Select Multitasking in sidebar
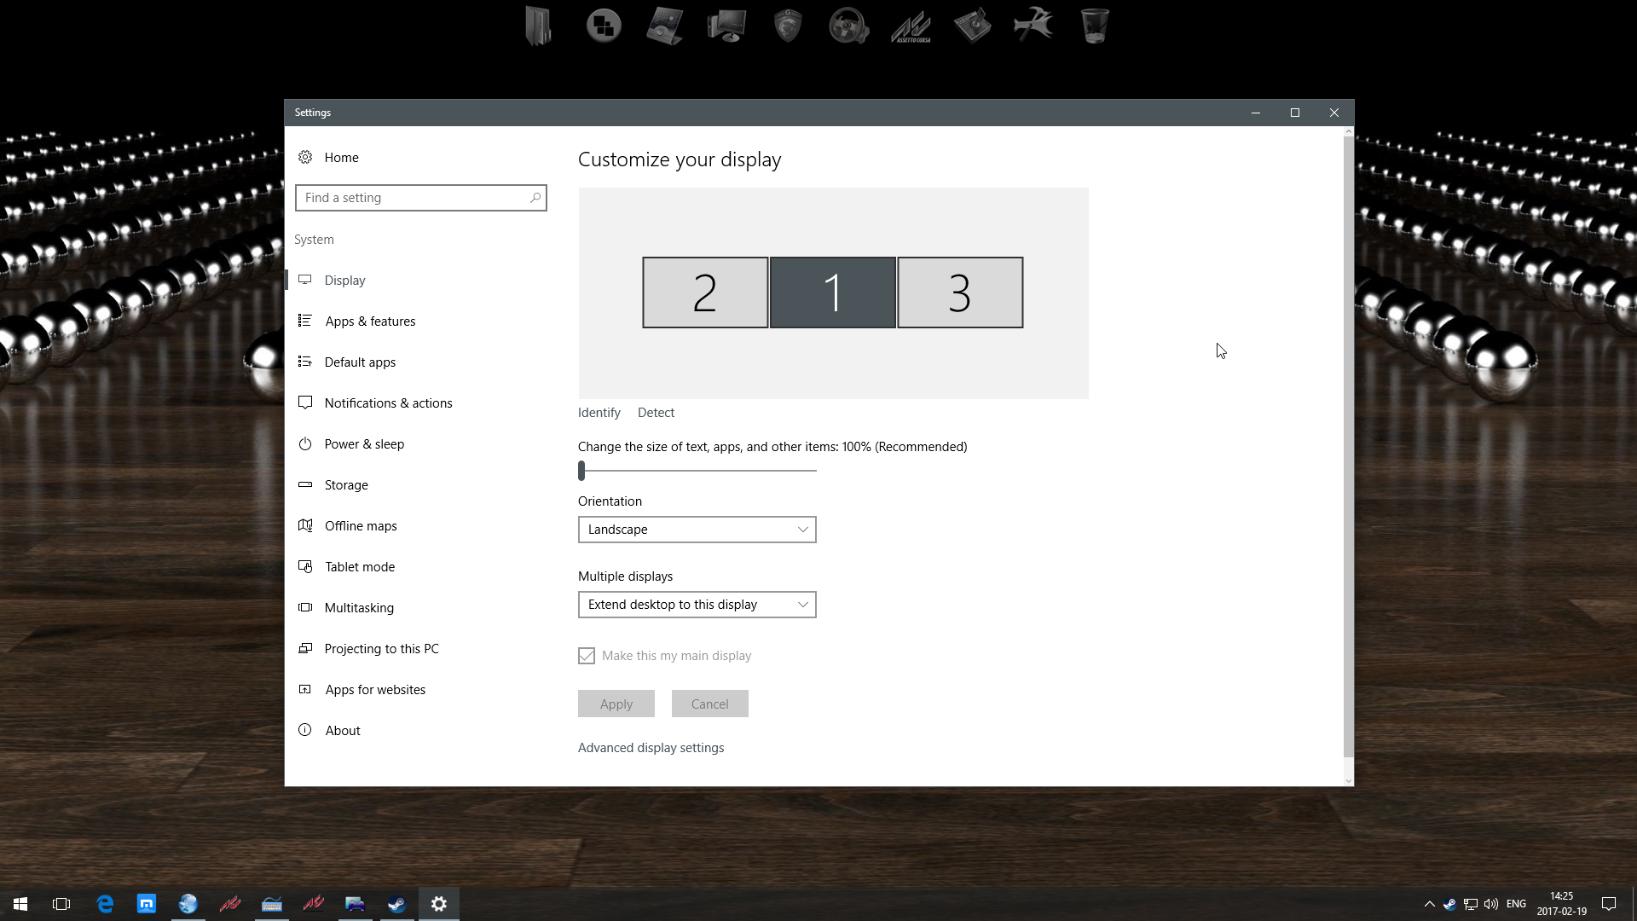Screen dimensions: 1637x921 [x=358, y=607]
